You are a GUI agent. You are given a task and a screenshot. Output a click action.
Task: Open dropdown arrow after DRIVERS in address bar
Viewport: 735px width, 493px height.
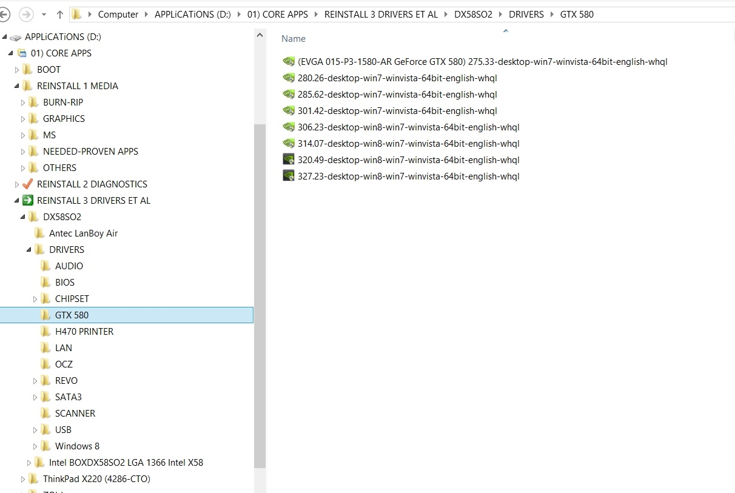coord(552,15)
